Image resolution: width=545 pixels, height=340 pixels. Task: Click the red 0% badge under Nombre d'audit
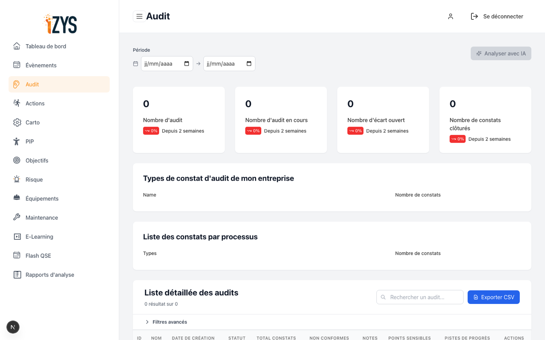151,131
